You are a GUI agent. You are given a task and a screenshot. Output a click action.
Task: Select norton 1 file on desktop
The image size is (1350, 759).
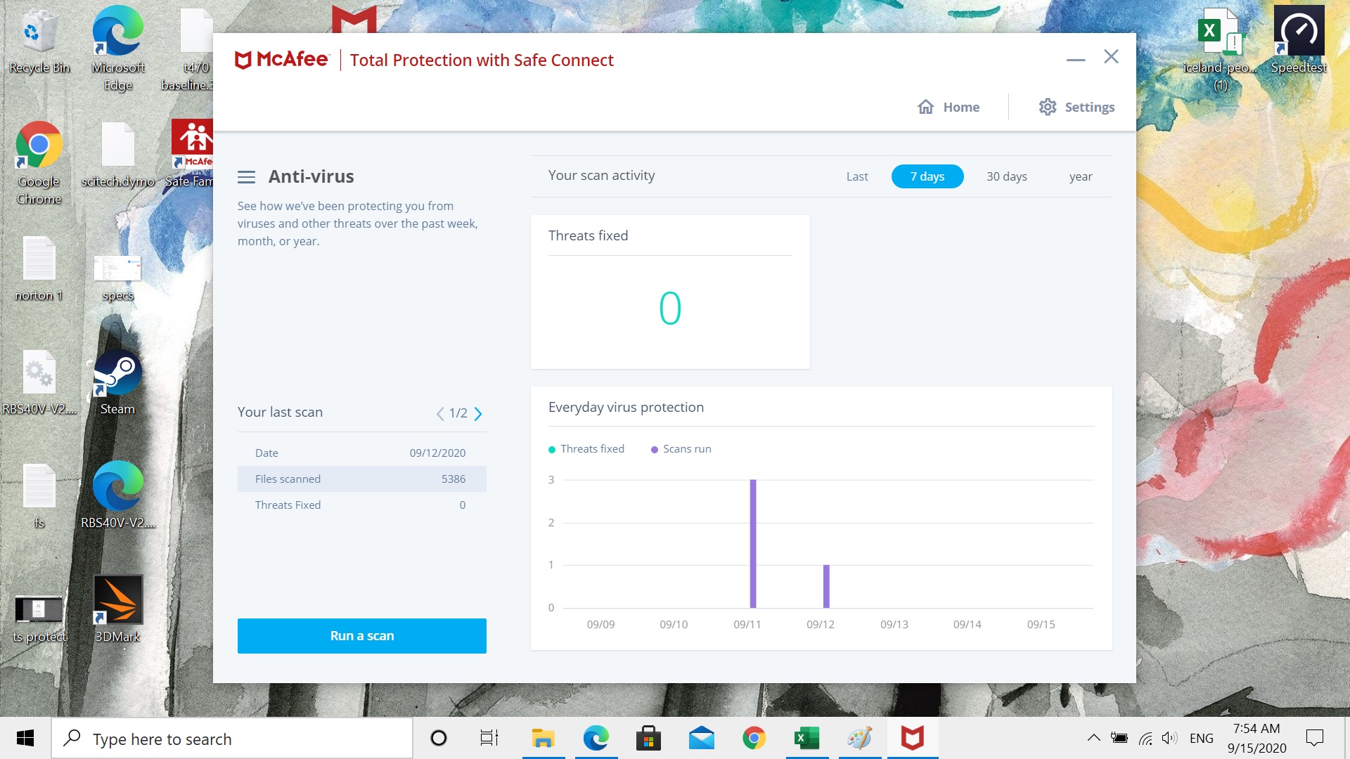39,269
